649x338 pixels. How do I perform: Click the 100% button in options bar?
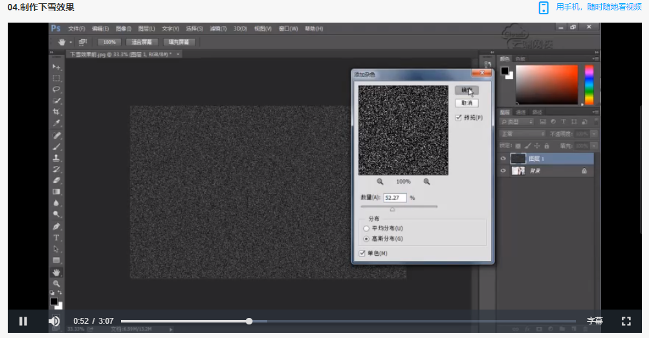[x=109, y=42]
